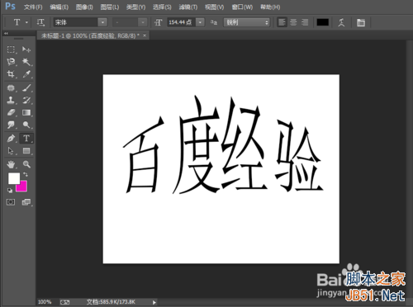Select the Magic Wand tool

(x=26, y=62)
